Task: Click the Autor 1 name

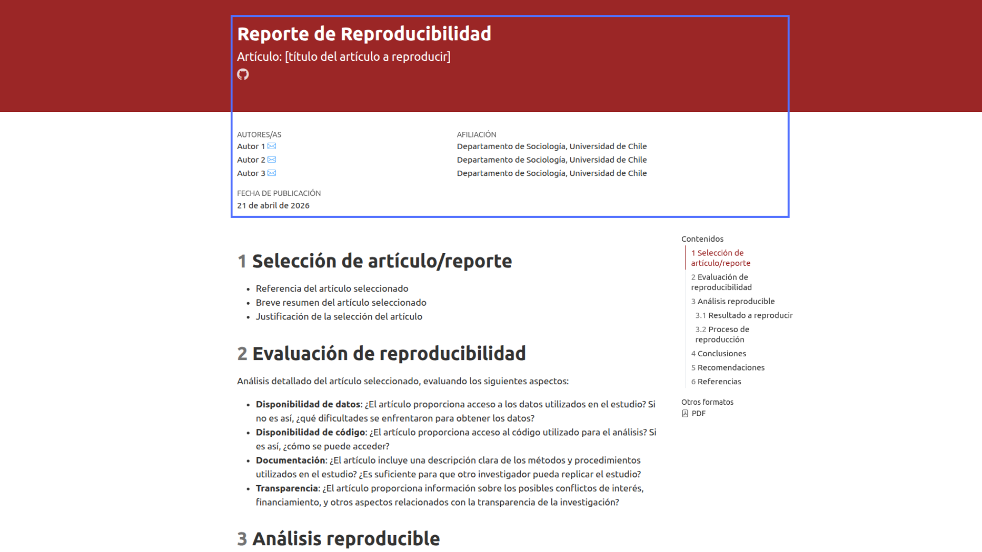Action: (251, 146)
